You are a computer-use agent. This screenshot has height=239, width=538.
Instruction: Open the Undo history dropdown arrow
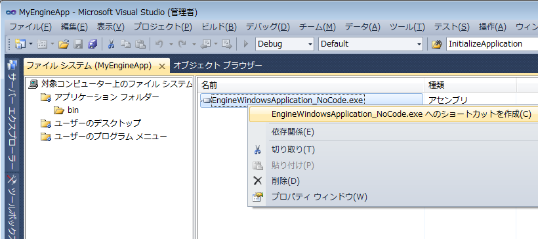pos(171,44)
